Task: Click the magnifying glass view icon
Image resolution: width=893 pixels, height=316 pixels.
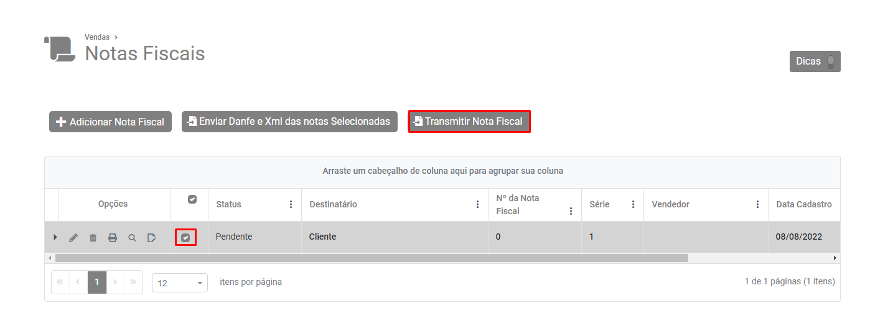Action: tap(132, 237)
